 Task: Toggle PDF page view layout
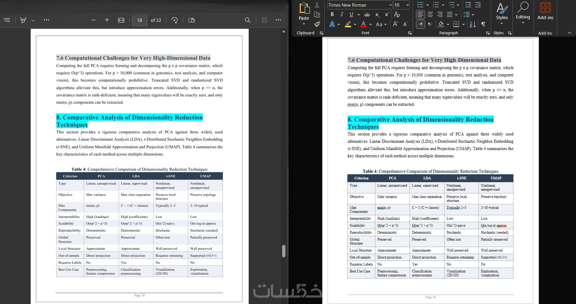click(192, 20)
